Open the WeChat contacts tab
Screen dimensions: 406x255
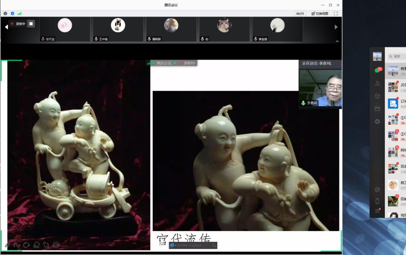click(x=377, y=83)
